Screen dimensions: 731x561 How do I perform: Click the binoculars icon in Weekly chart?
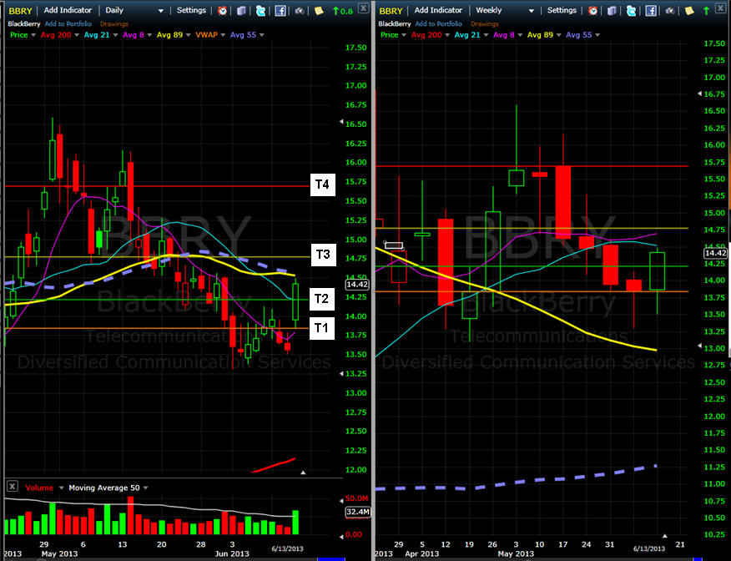(x=671, y=11)
